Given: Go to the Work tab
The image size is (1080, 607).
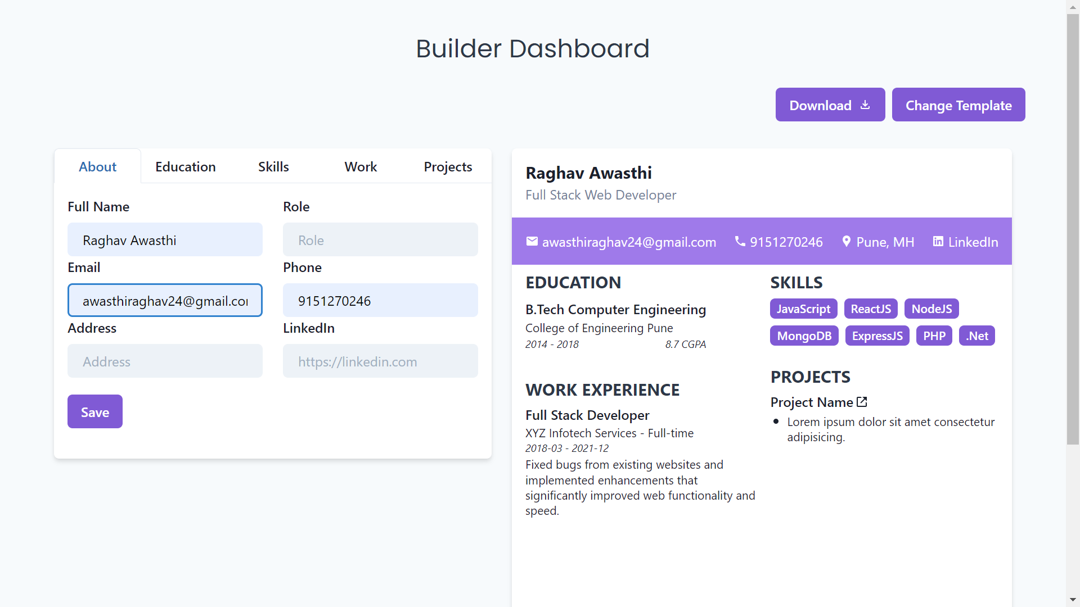Looking at the screenshot, I should coord(361,167).
